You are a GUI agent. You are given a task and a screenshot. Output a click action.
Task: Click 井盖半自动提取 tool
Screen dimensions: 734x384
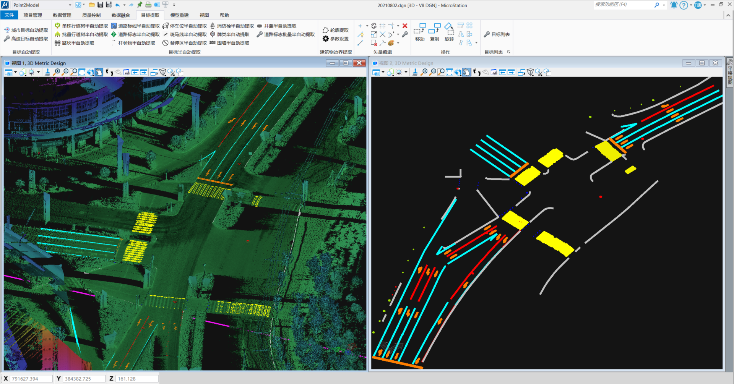coord(276,26)
